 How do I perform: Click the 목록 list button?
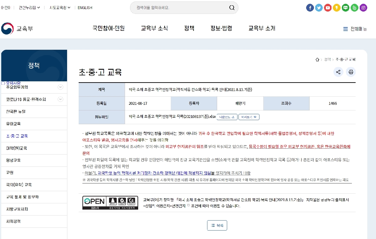[217, 225]
